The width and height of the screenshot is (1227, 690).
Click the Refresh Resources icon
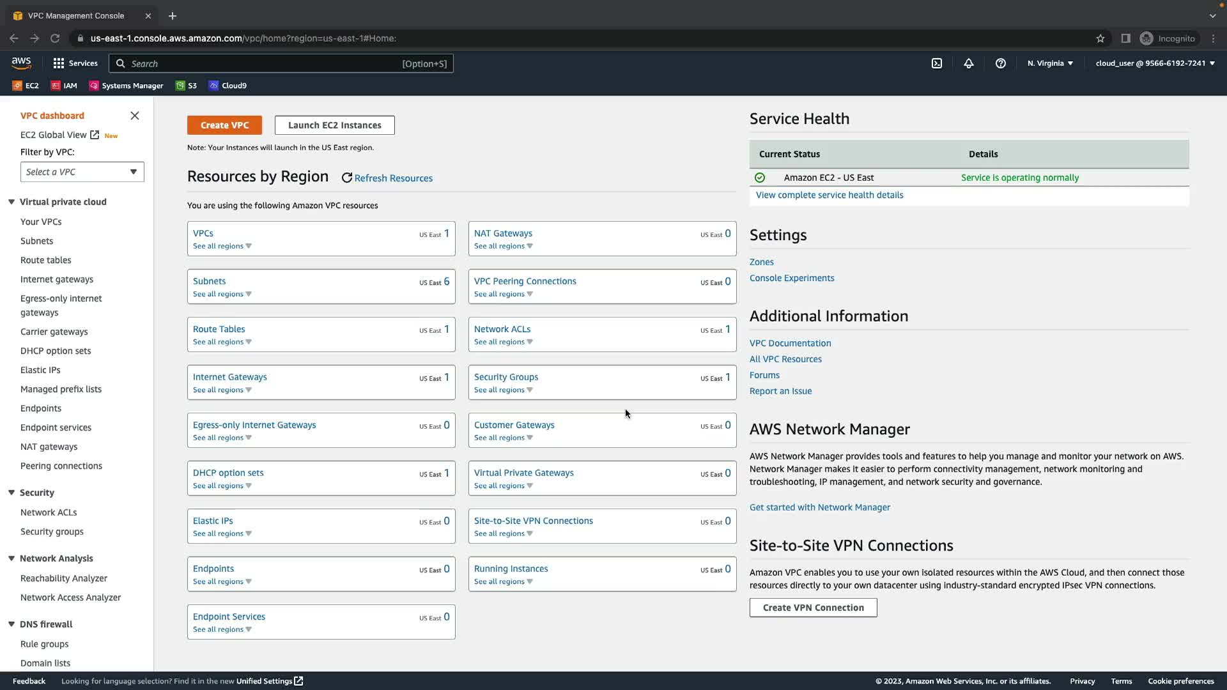[347, 178]
